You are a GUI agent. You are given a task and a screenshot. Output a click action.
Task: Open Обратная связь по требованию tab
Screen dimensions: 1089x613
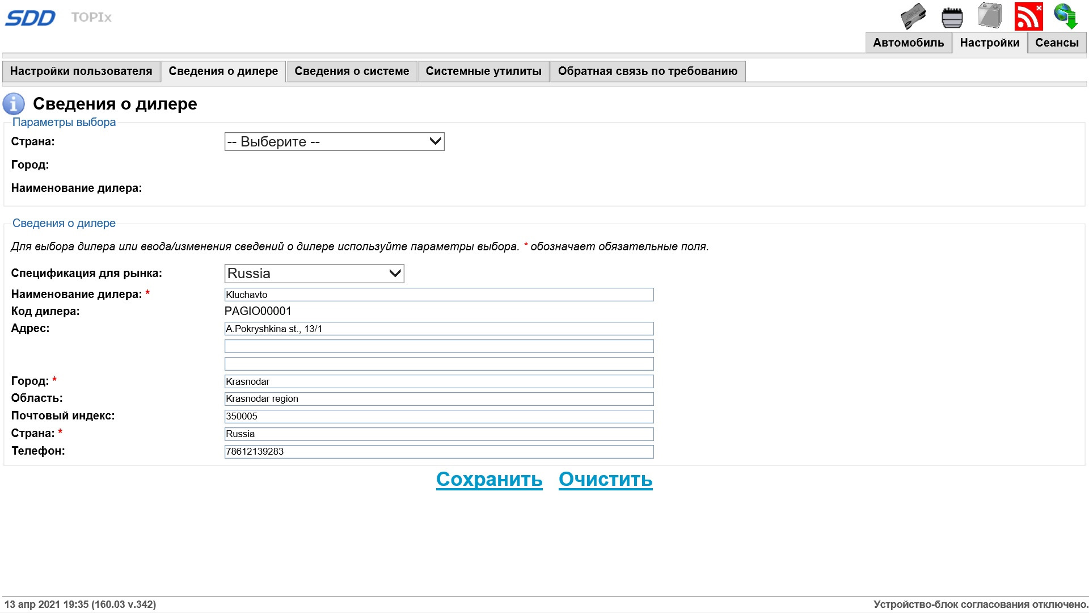coord(647,72)
